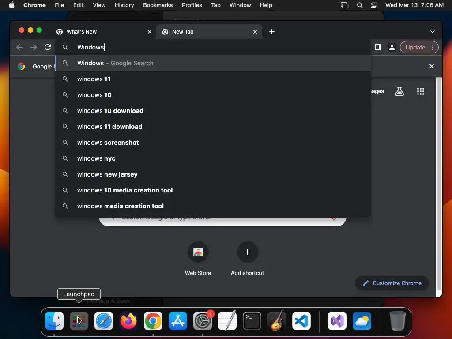Open the App Store dock icon

click(x=178, y=321)
